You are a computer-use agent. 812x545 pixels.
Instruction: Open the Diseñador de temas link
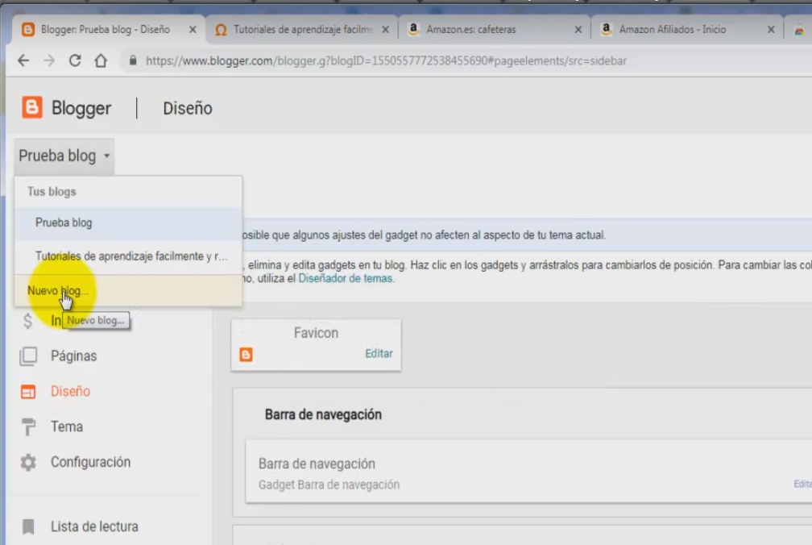(x=346, y=278)
